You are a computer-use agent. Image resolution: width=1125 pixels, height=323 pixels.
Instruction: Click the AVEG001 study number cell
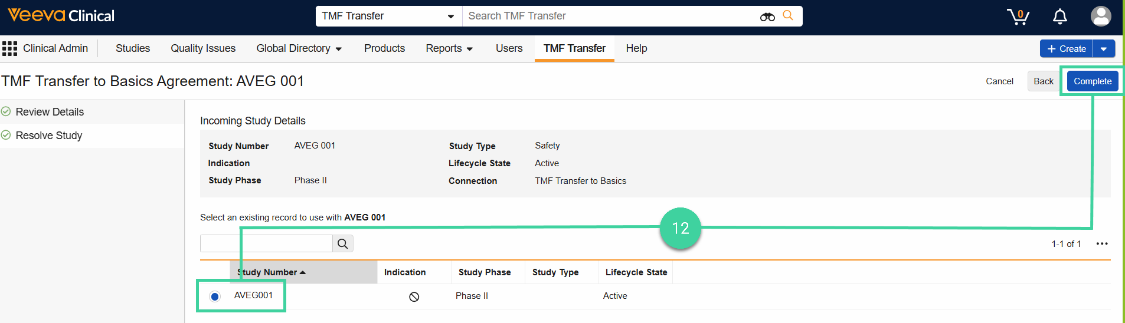point(253,295)
